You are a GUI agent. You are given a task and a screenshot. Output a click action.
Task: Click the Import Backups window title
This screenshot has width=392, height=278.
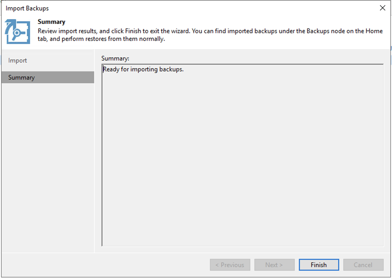[27, 8]
